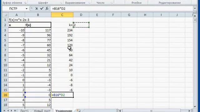Click the vertical scrollbar thumb
The height and width of the screenshot is (112, 200).
[x=195, y=20]
